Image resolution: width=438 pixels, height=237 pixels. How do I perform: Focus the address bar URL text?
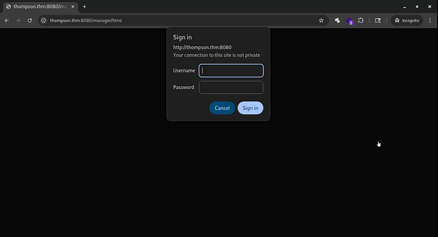click(86, 21)
